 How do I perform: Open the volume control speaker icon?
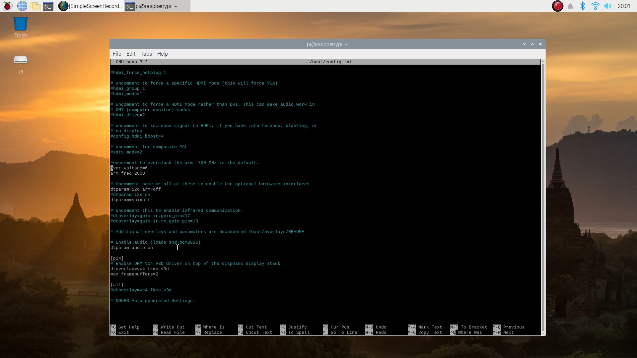[x=607, y=6]
